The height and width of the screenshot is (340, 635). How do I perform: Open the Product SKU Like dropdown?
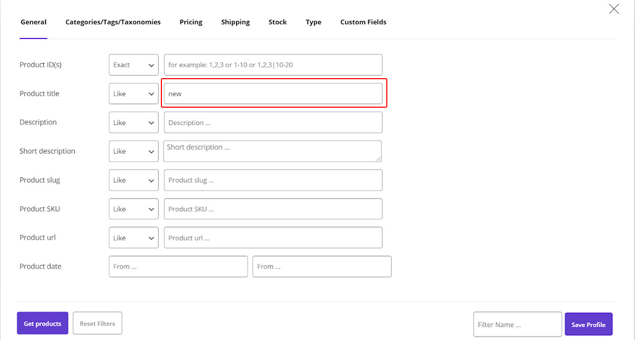tap(133, 209)
